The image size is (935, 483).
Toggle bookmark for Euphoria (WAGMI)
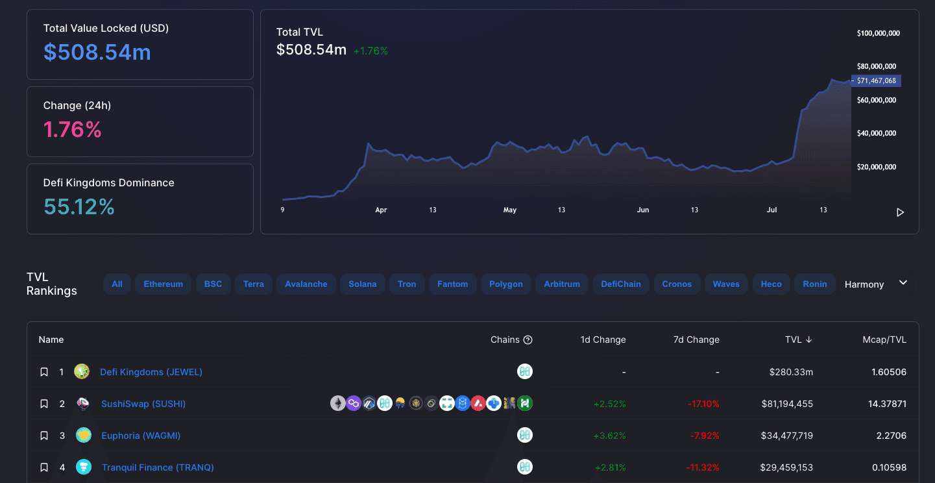(x=44, y=436)
